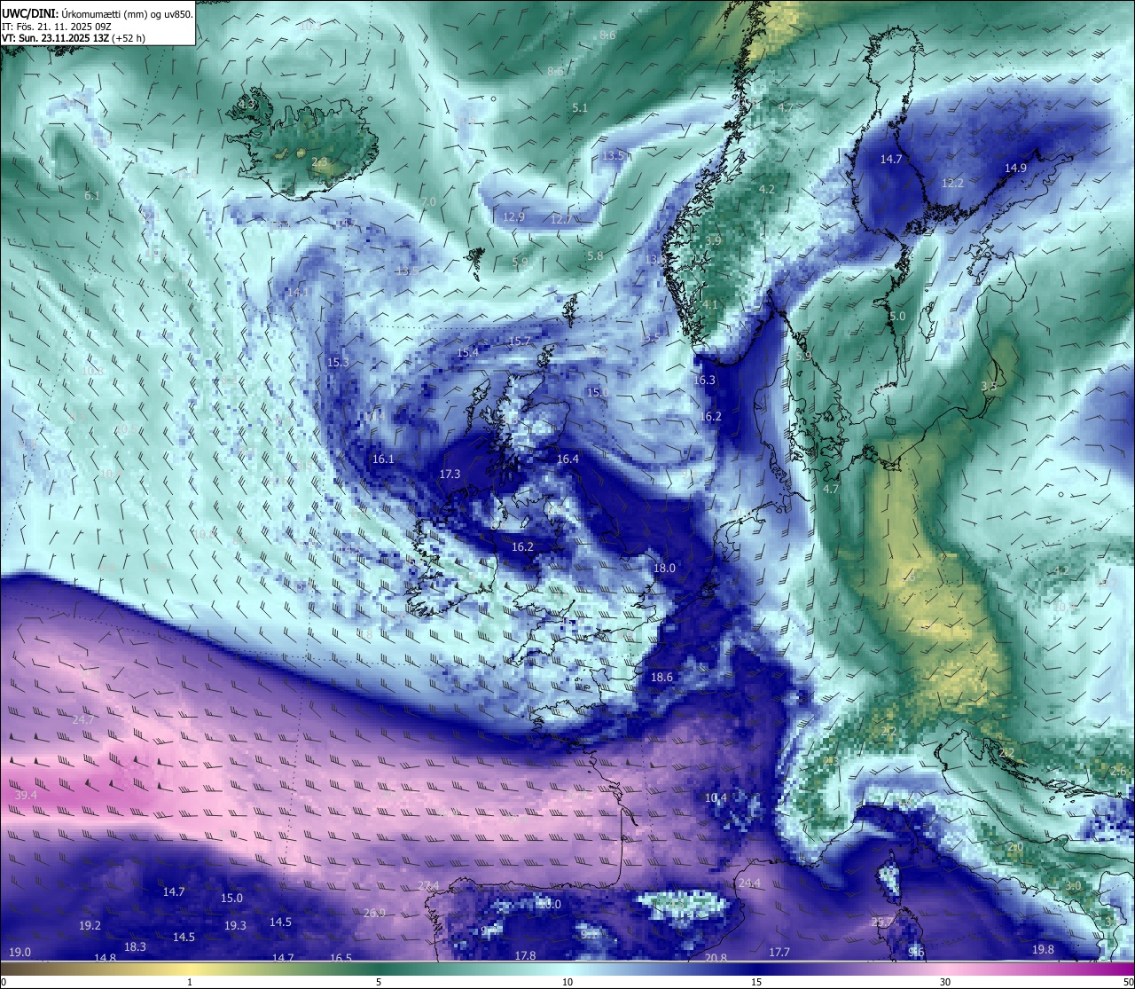
Task: Click the 25.7 value near Sardinia
Action: 882,922
